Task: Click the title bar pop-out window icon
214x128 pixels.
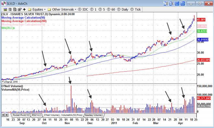Action: (x=183, y=4)
